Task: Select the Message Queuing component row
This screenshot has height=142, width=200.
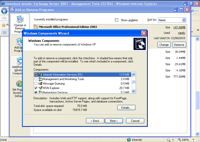Action: coord(82,84)
